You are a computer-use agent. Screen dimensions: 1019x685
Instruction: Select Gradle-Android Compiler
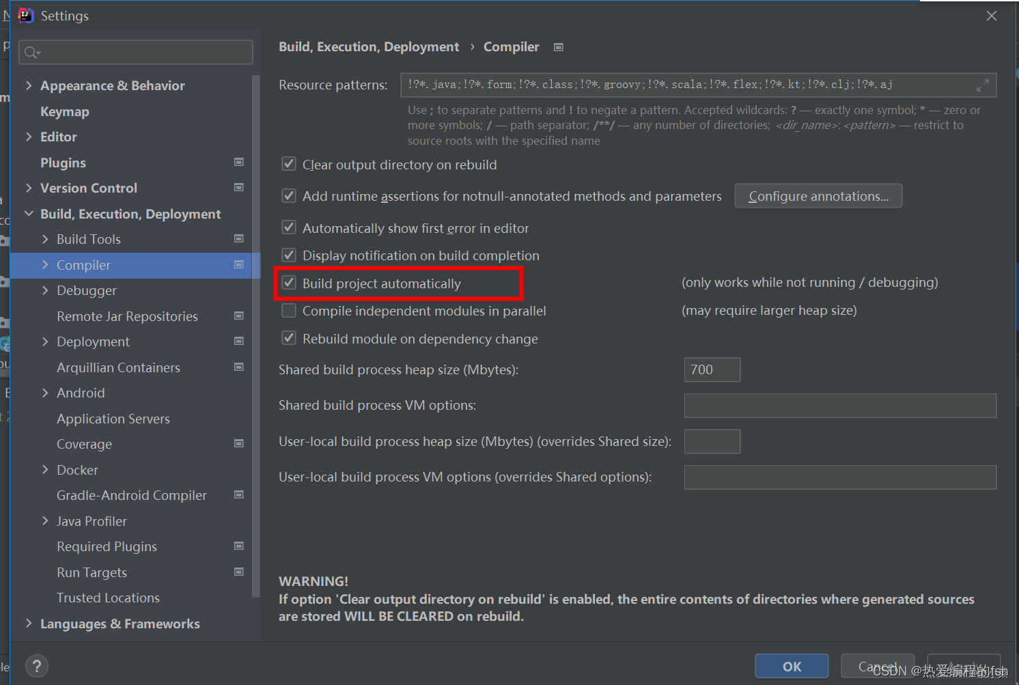click(x=132, y=495)
